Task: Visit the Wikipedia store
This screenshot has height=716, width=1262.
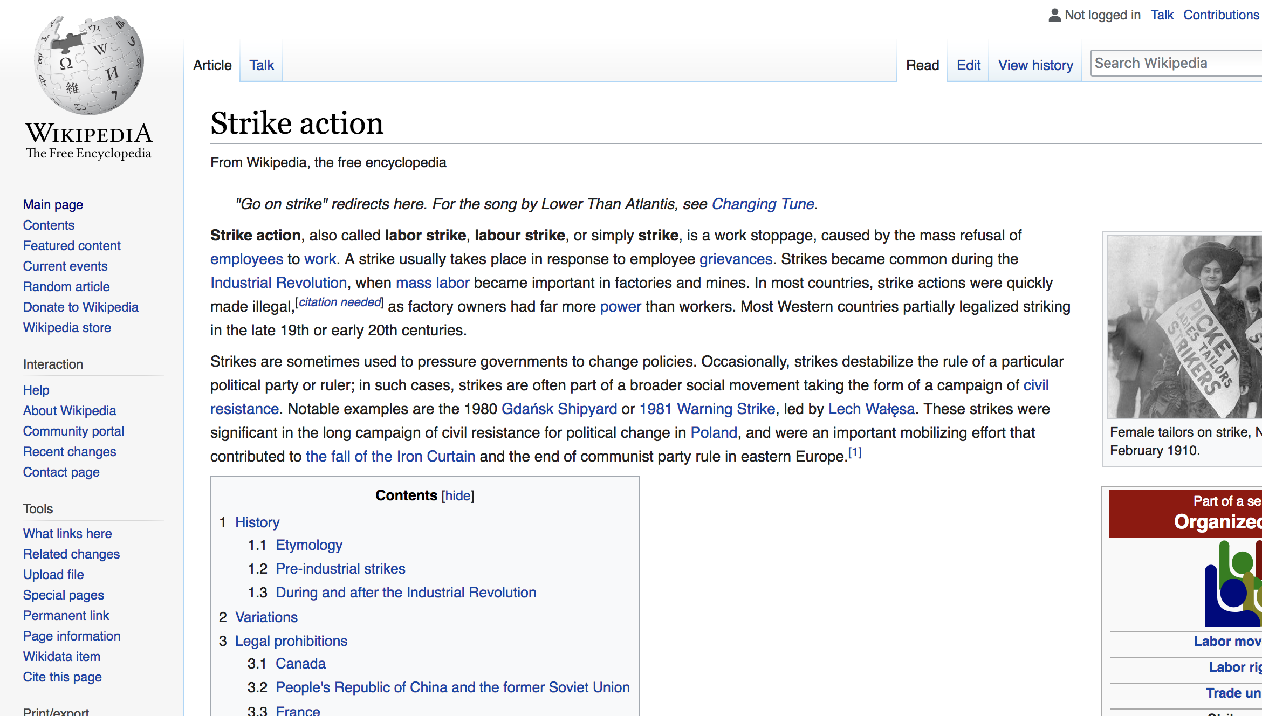Action: coord(67,328)
